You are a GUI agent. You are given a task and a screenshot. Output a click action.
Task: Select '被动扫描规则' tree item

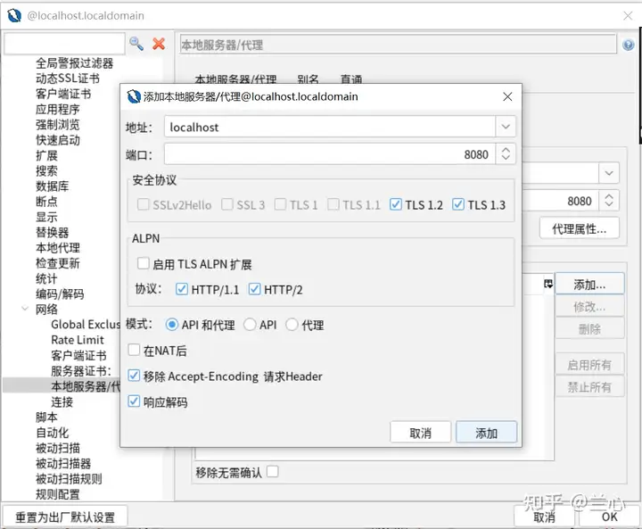pyautogui.click(x=69, y=479)
